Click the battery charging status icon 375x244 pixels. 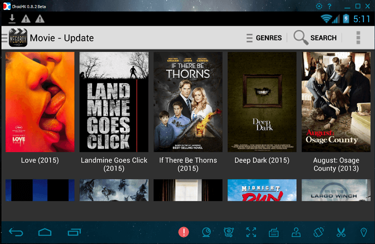(x=346, y=18)
